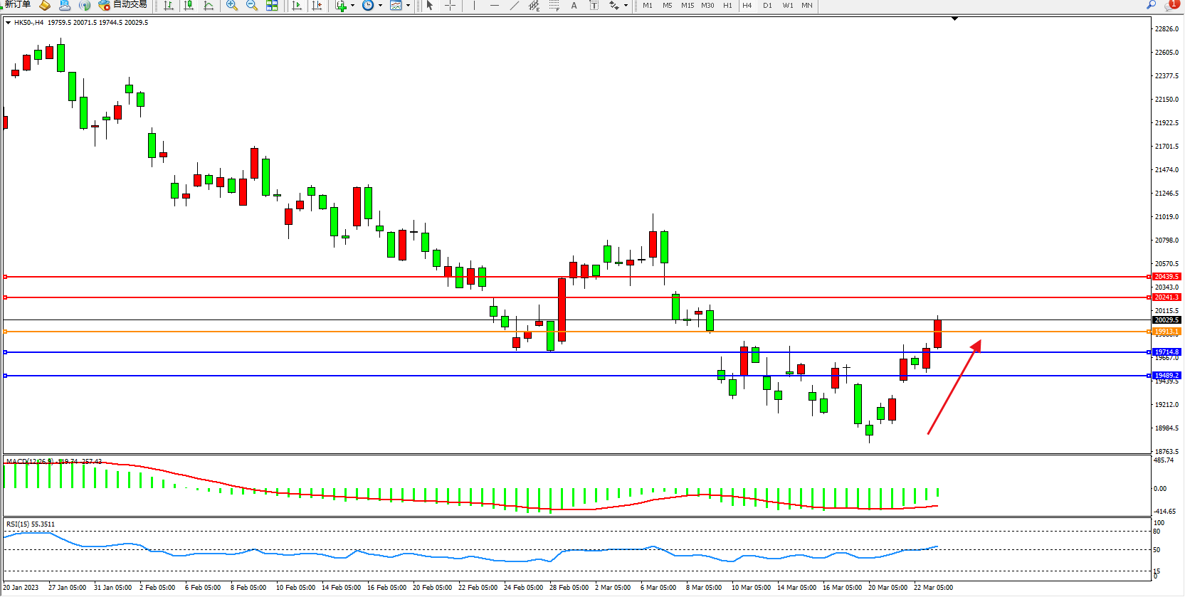Expand the indicators list dropdown arrow
Image resolution: width=1185 pixels, height=597 pixels.
pyautogui.click(x=353, y=6)
